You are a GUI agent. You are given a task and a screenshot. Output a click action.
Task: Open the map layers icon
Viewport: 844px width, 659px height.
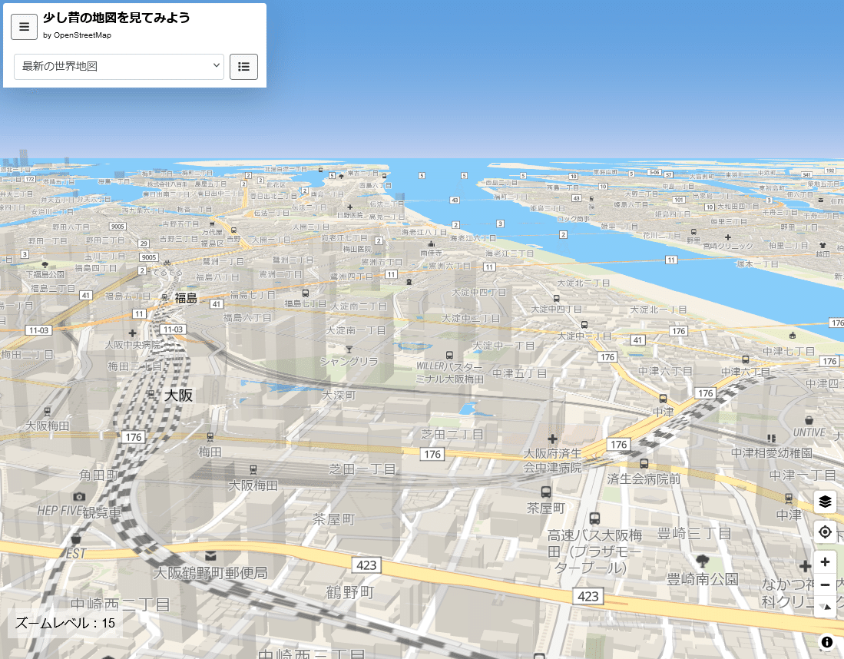[825, 502]
